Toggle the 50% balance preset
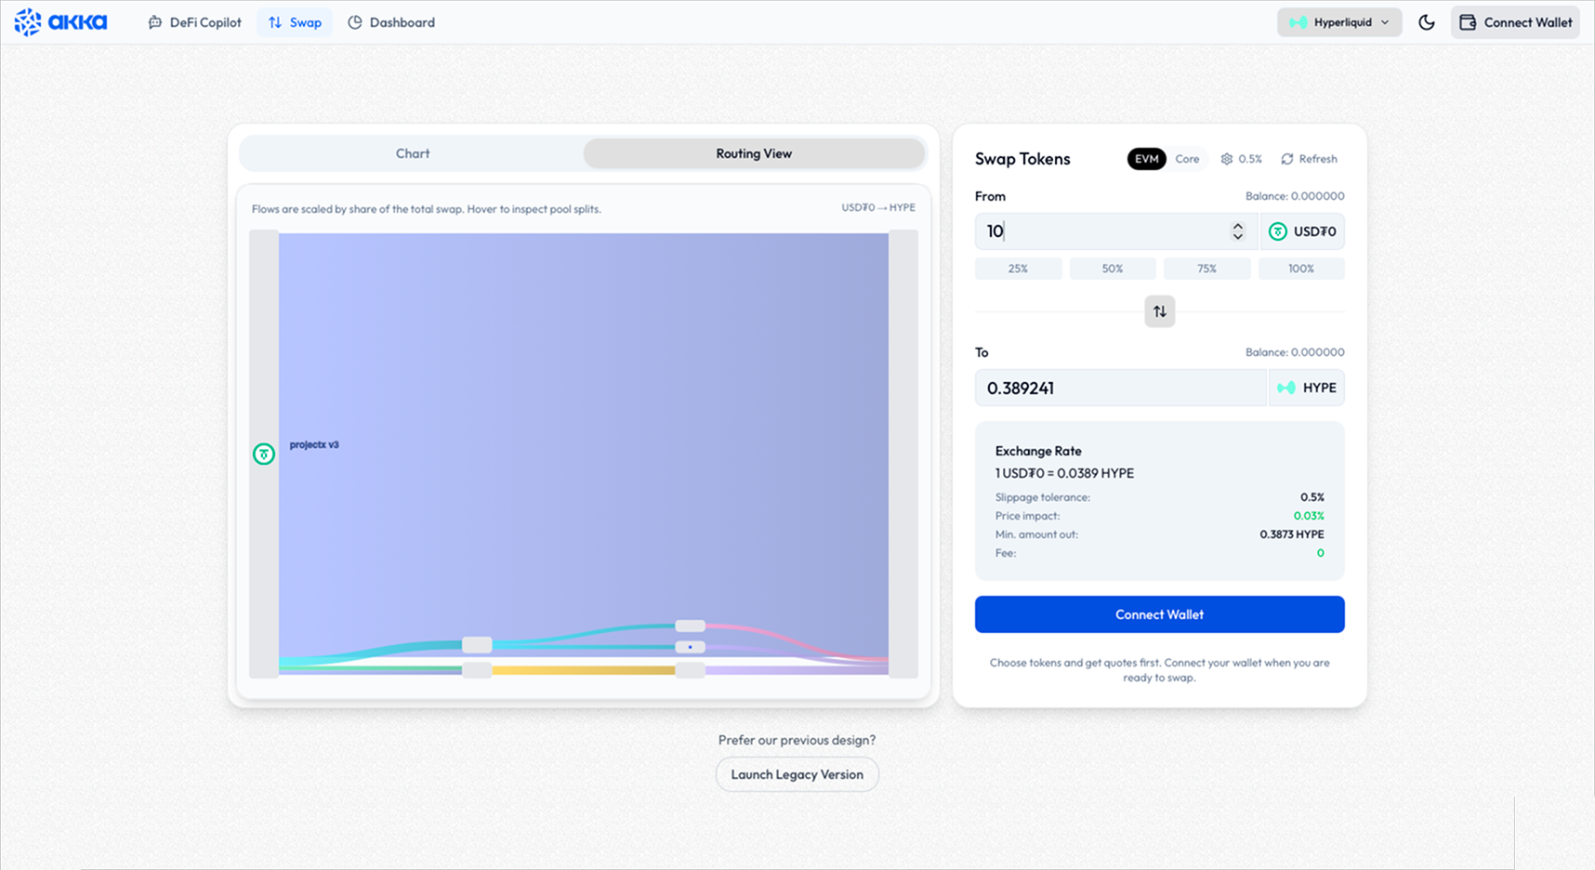This screenshot has width=1595, height=870. pyautogui.click(x=1112, y=268)
